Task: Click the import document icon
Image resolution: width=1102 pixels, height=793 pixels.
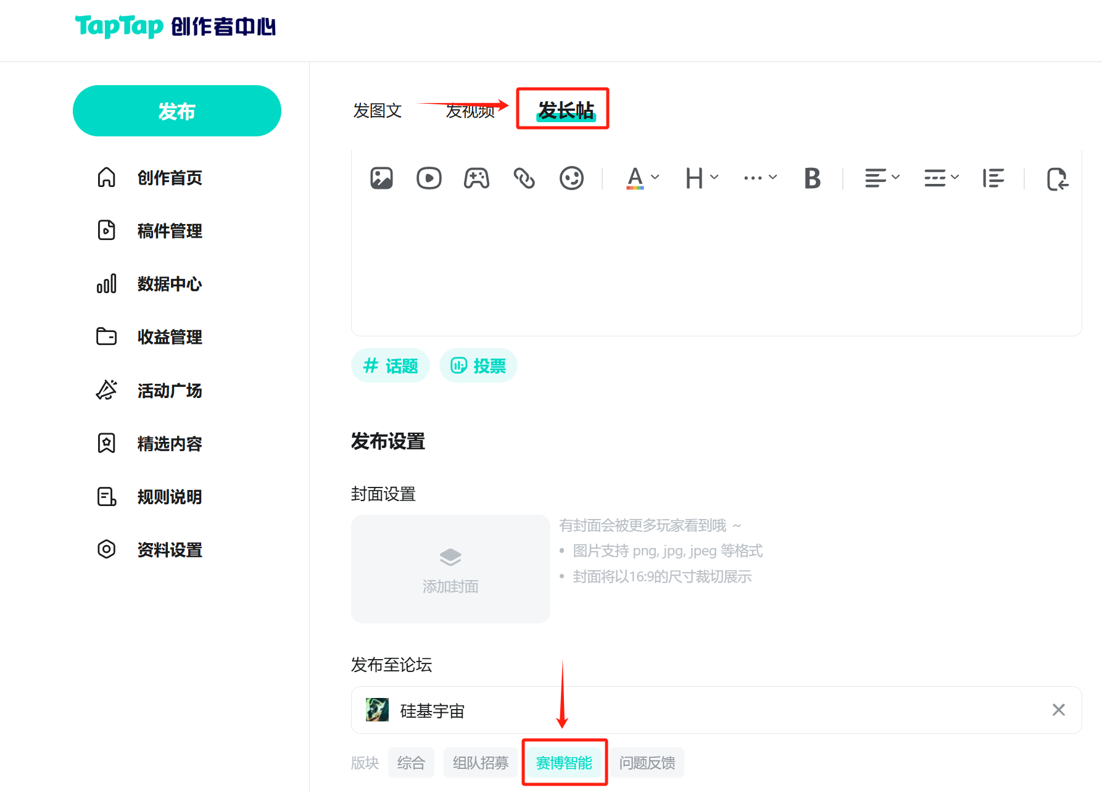Action: coord(1057,179)
